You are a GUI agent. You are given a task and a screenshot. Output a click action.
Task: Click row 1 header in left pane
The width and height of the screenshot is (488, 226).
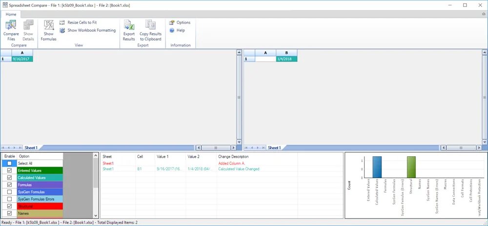(6, 59)
